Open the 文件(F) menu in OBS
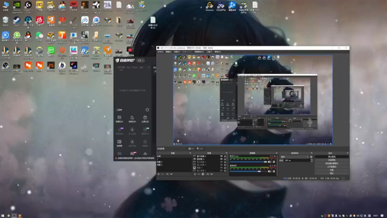 coord(161,52)
